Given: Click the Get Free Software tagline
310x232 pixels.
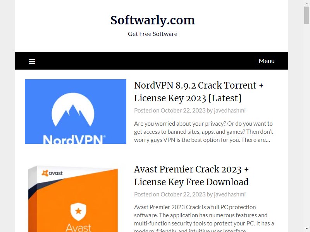Looking at the screenshot, I should (x=153, y=34).
